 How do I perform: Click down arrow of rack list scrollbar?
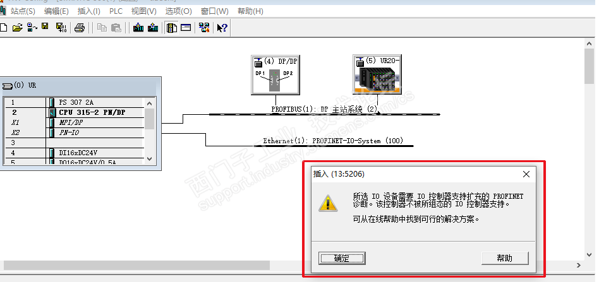(x=149, y=159)
